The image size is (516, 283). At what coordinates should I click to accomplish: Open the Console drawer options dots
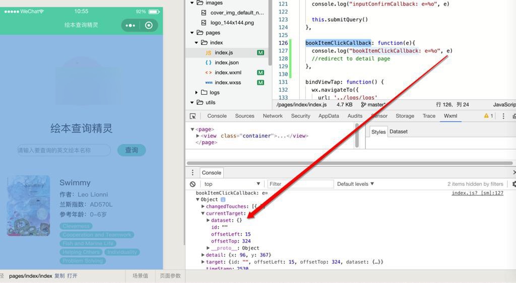click(x=192, y=173)
